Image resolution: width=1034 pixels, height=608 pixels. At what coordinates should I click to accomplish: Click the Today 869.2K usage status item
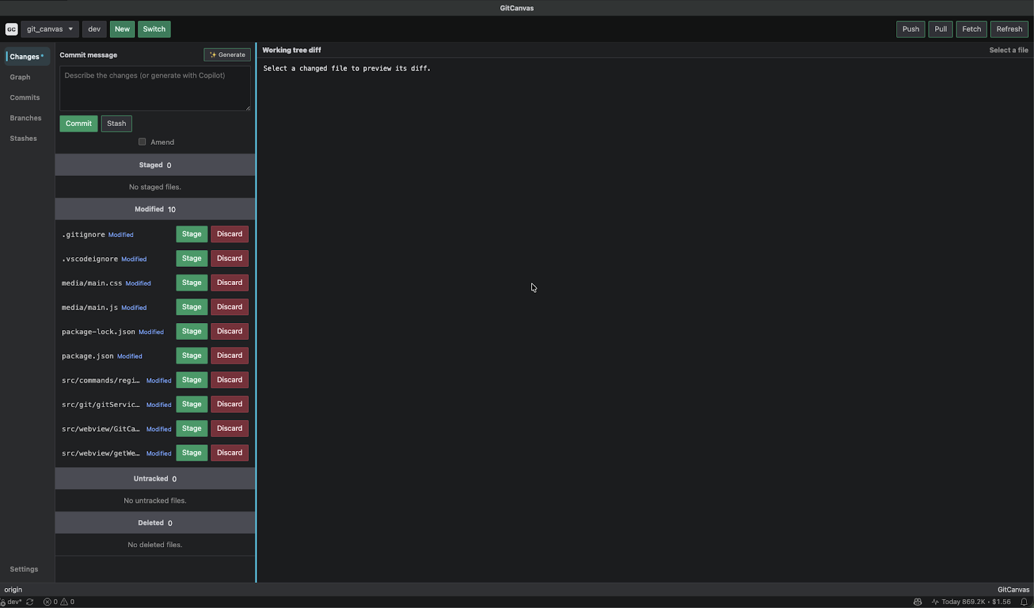971,602
